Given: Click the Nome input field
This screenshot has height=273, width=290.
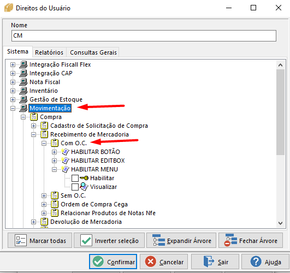Looking at the screenshot, I should click(x=144, y=35).
